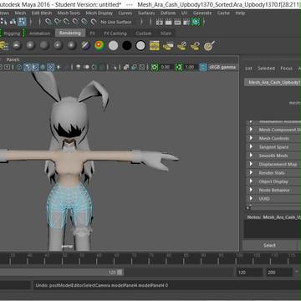Open the Mesh Display menu
The width and height of the screenshot is (301, 301).
(x=99, y=13)
